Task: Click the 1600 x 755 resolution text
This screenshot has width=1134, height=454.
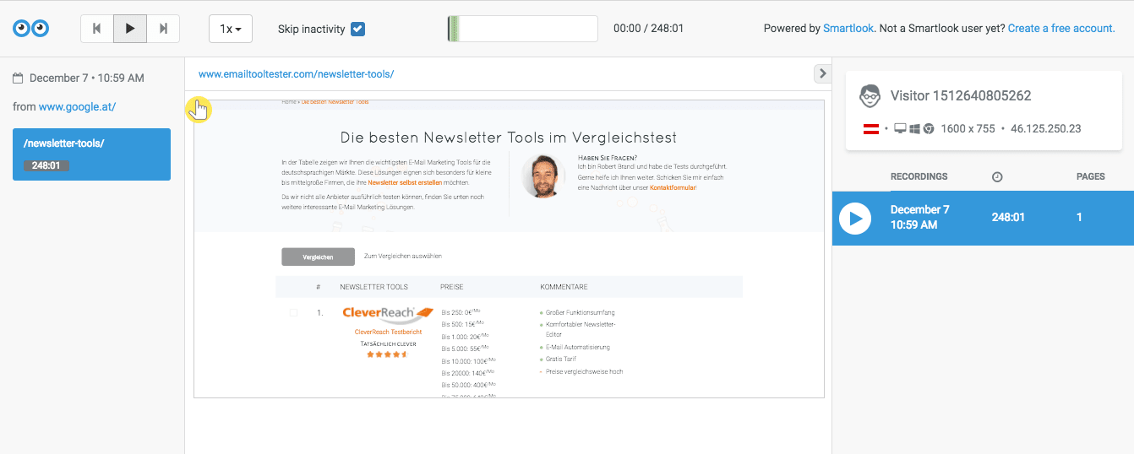Action: coord(968,129)
